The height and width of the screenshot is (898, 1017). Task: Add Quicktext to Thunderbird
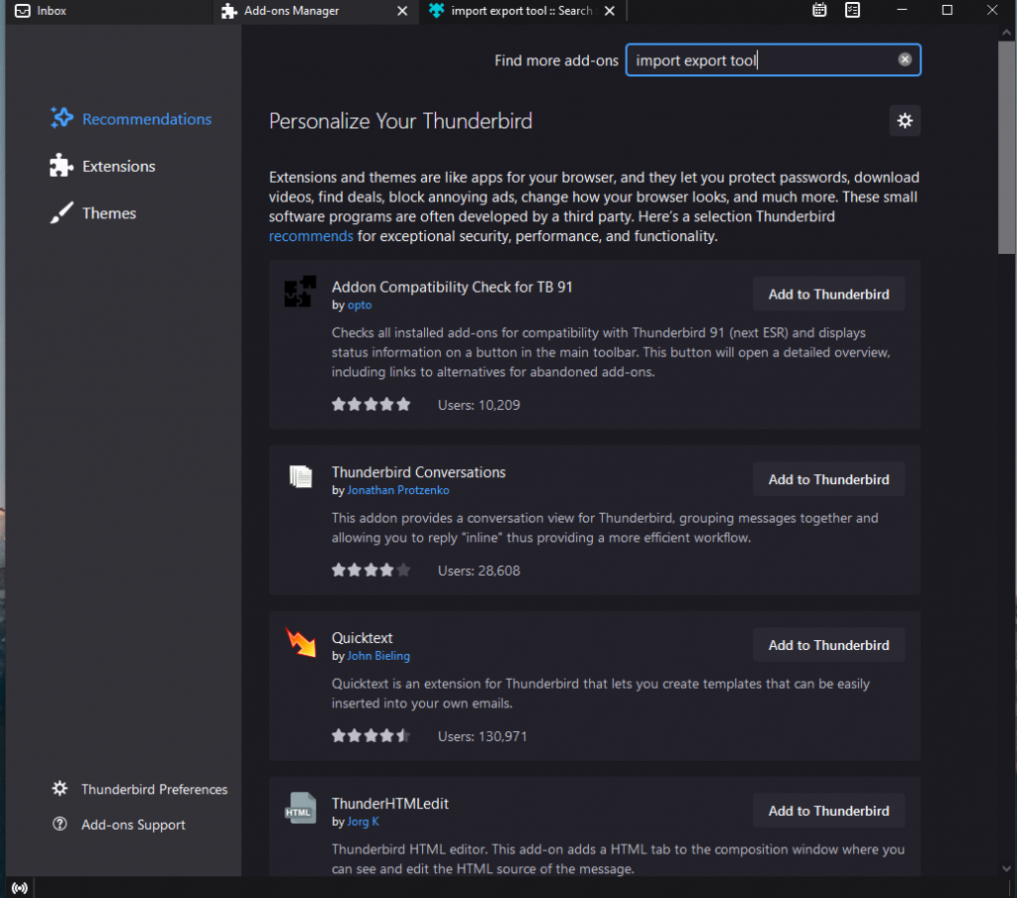828,645
